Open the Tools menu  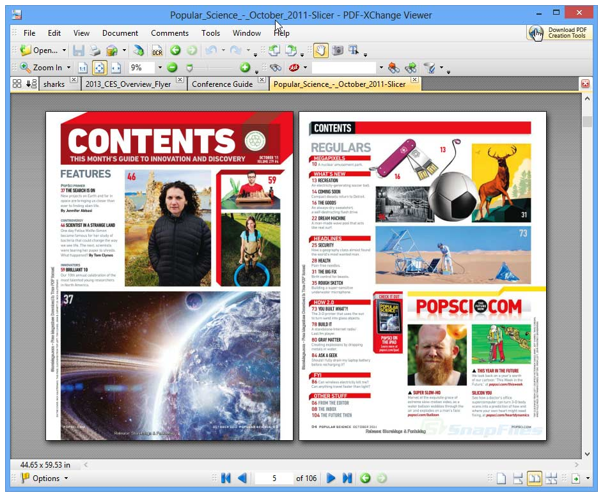tap(210, 33)
